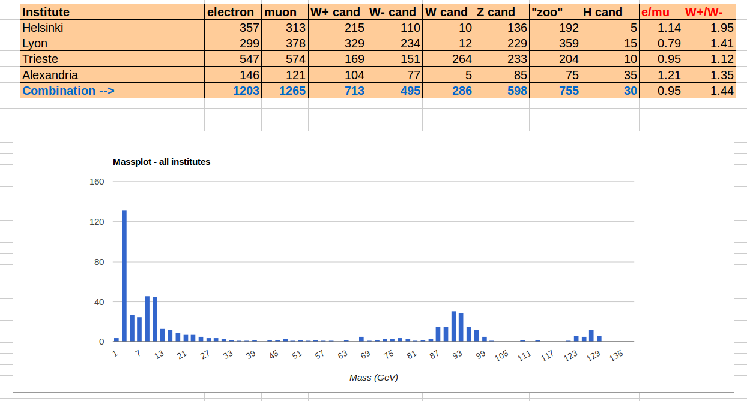This screenshot has width=747, height=401.
Task: Click the Mass (GeV) axis title
Action: point(374,378)
